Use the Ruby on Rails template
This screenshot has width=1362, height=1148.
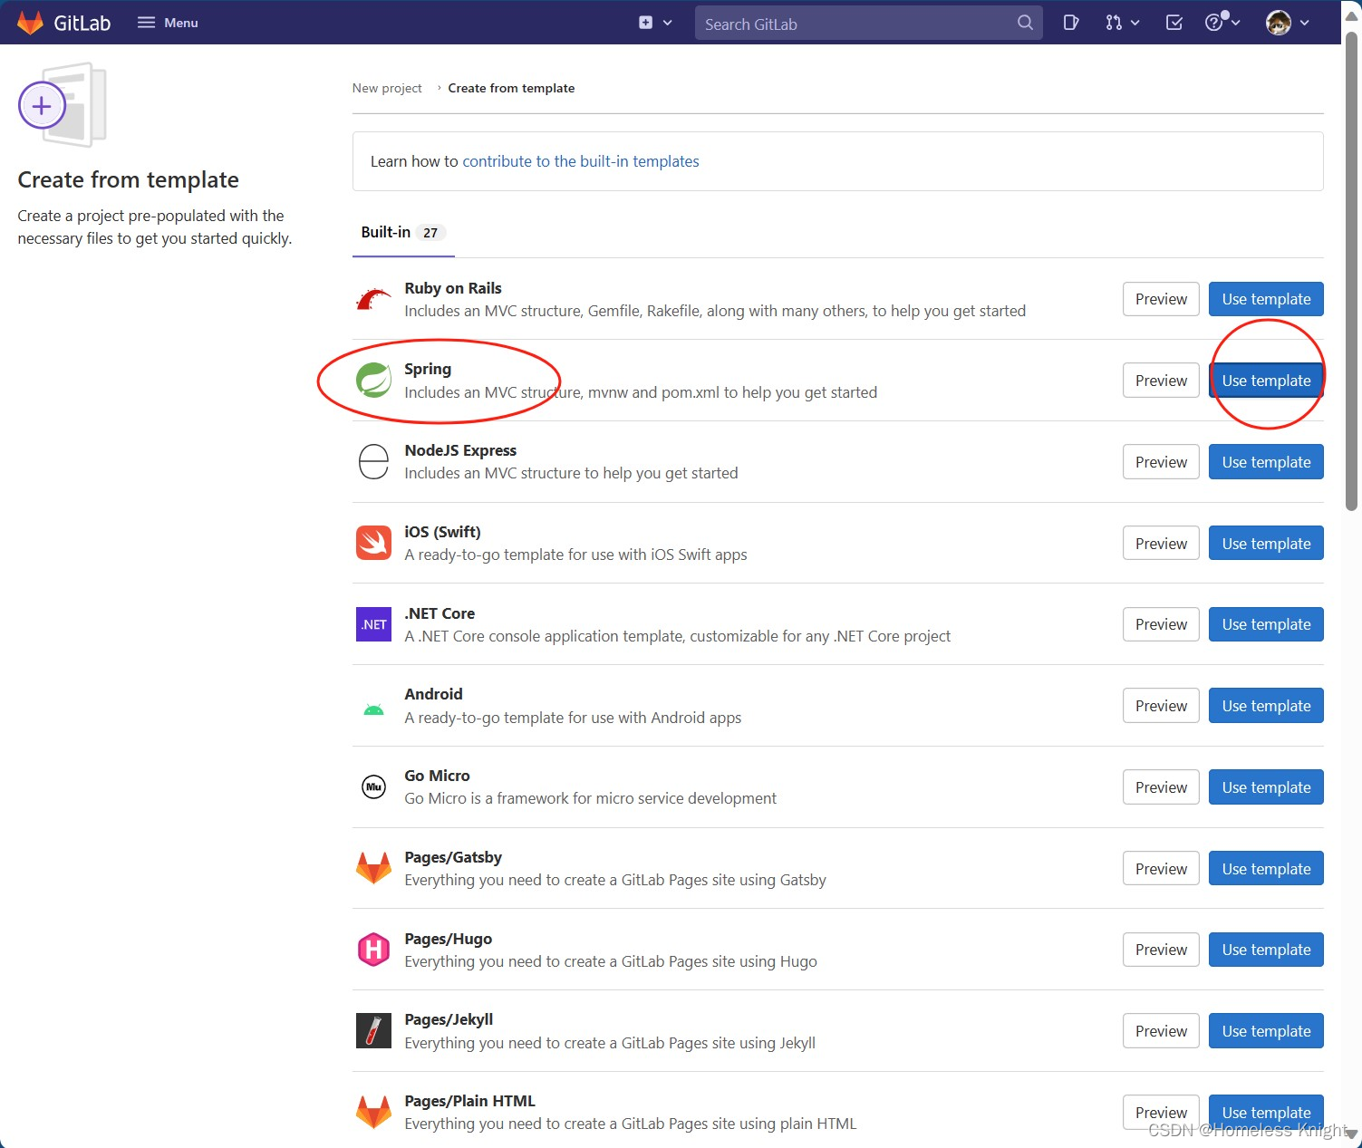(1266, 299)
